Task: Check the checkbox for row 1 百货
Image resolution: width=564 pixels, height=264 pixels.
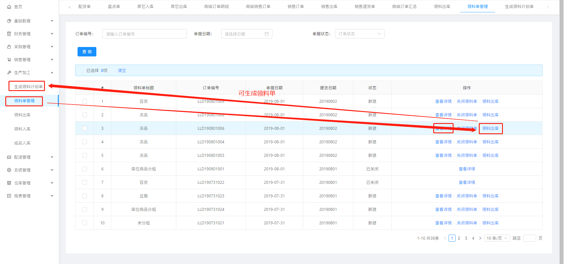Action: 85,101
